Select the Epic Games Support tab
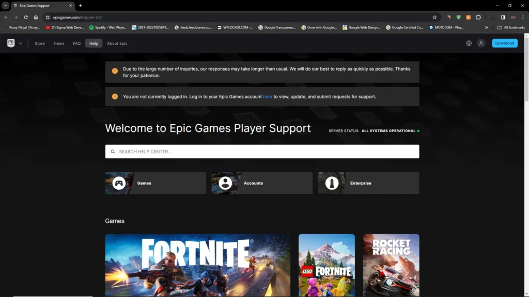Image resolution: width=529 pixels, height=297 pixels. (42, 6)
